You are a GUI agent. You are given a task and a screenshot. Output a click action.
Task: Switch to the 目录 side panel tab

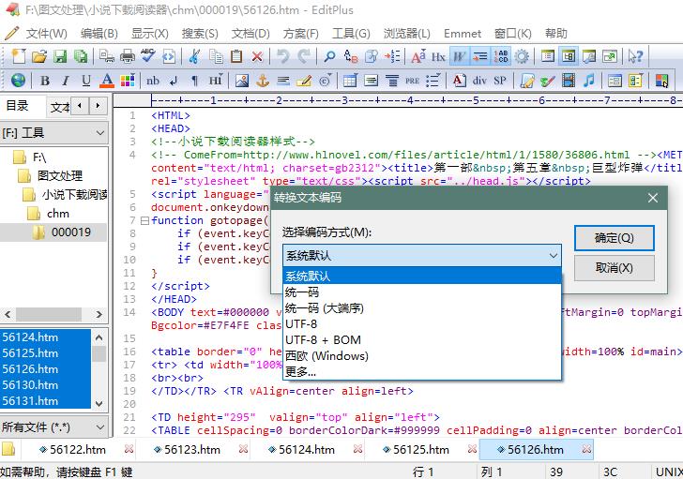coord(18,106)
